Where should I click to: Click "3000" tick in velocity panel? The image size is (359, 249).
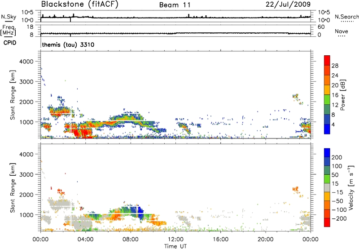click(x=26, y=174)
